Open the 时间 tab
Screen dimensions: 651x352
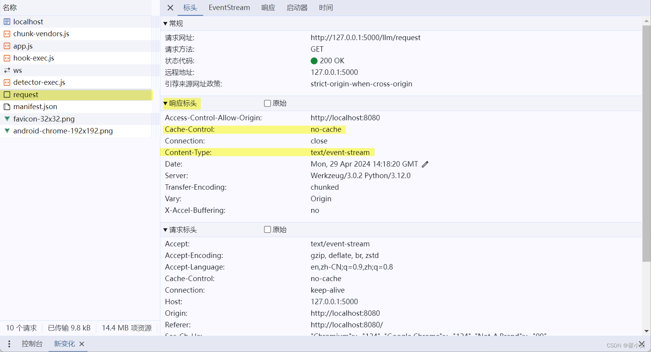click(x=326, y=7)
